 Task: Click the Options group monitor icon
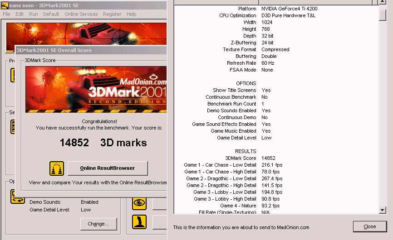pos(17,197)
